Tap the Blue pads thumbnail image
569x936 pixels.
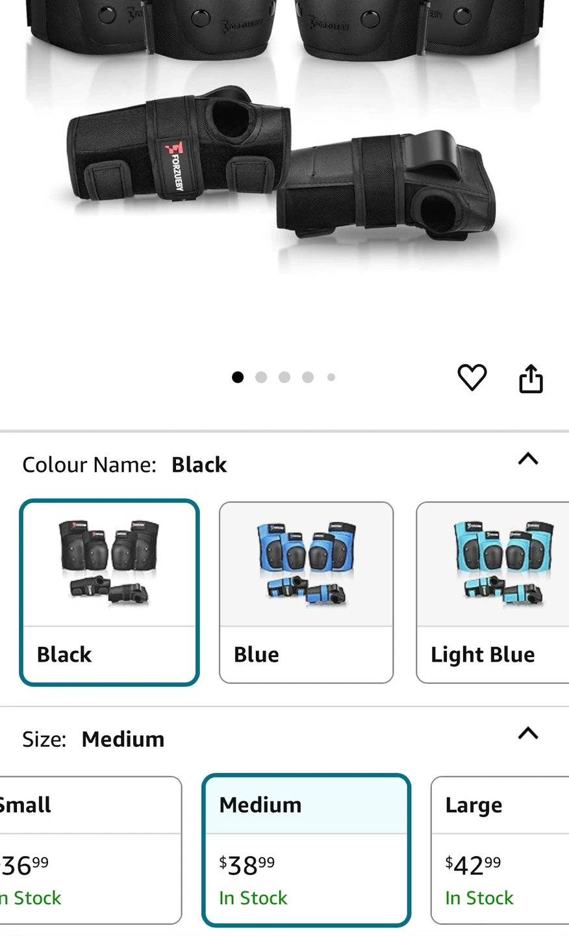tap(306, 563)
